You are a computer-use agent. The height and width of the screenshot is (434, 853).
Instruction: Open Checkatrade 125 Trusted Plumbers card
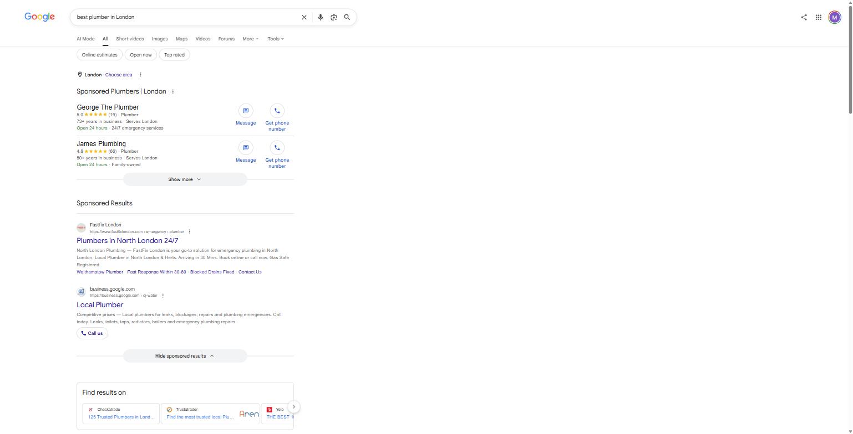pos(121,414)
